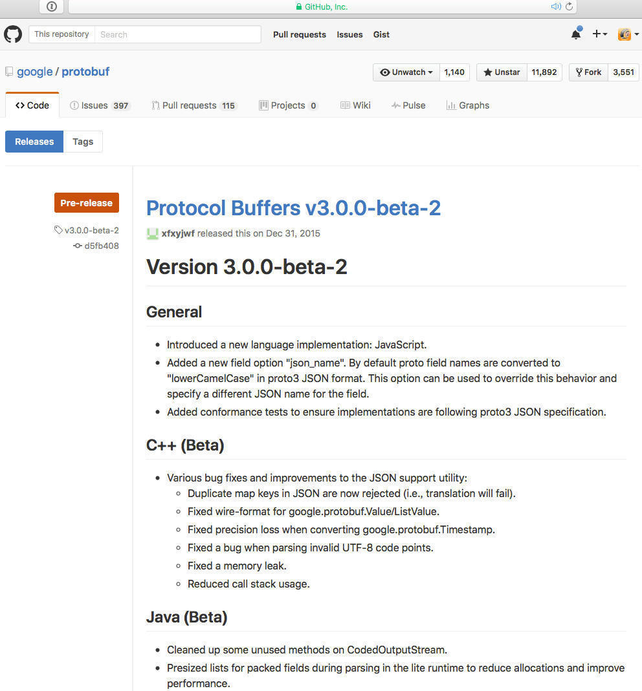Viewport: 642px width, 691px height.
Task: Click the browser reload icon
Action: coord(569,6)
